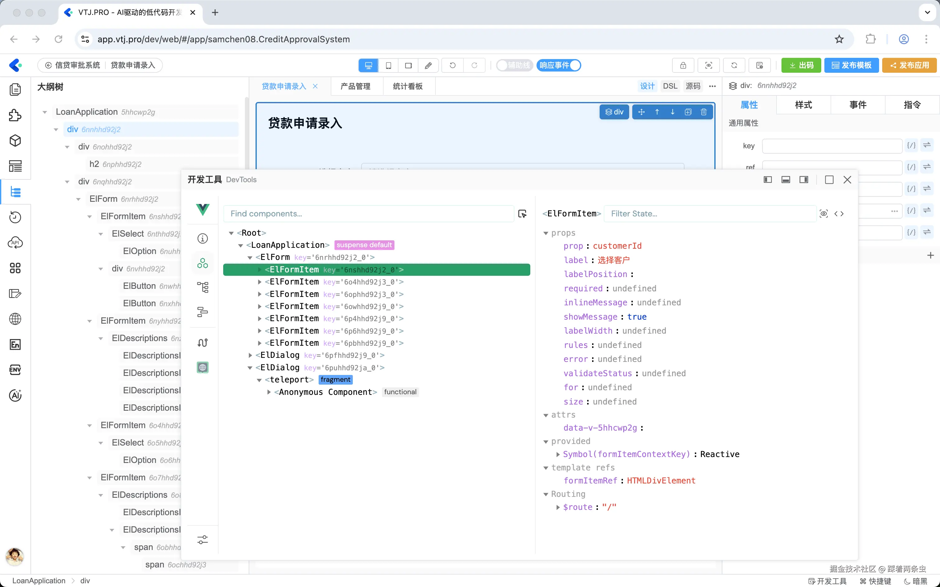Collapse the props section in state panel
Viewport: 940px width, 587px height.
pyautogui.click(x=546, y=233)
